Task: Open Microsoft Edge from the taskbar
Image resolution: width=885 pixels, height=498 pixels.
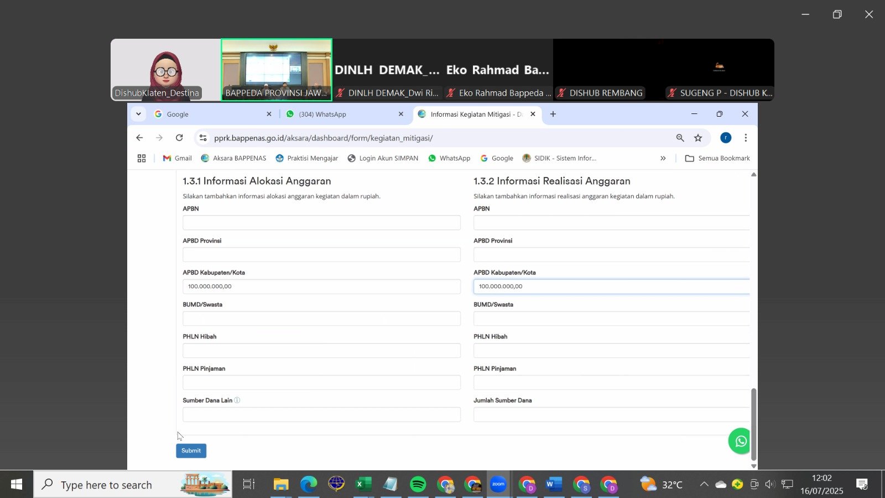Action: point(309,485)
